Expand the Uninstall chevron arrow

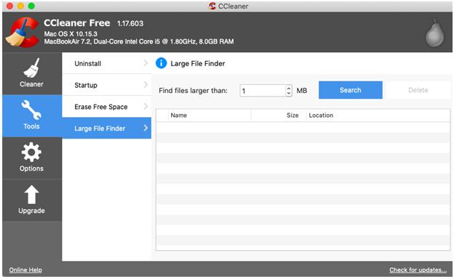(146, 63)
